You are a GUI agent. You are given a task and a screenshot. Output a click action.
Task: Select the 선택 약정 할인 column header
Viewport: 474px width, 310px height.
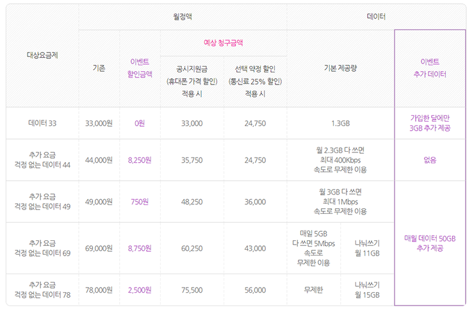255,81
